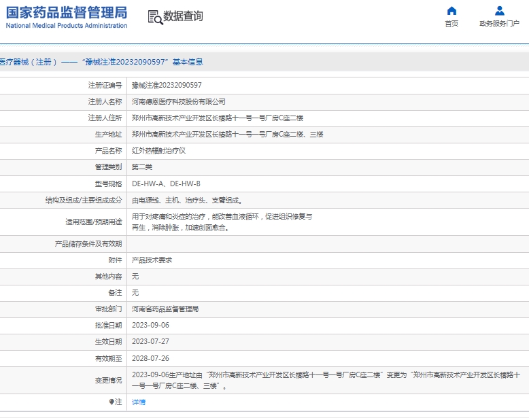Image resolution: width=529 pixels, height=418 pixels.
Task: Click the 由电源线、主机、治疗头、支臂组成 text
Action: point(187,200)
